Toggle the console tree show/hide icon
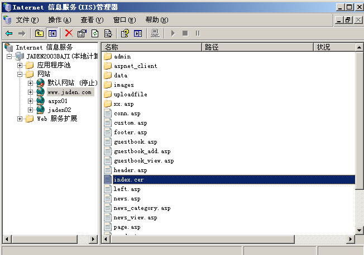Viewport: 364px width, 255px height. pyautogui.click(x=52, y=33)
